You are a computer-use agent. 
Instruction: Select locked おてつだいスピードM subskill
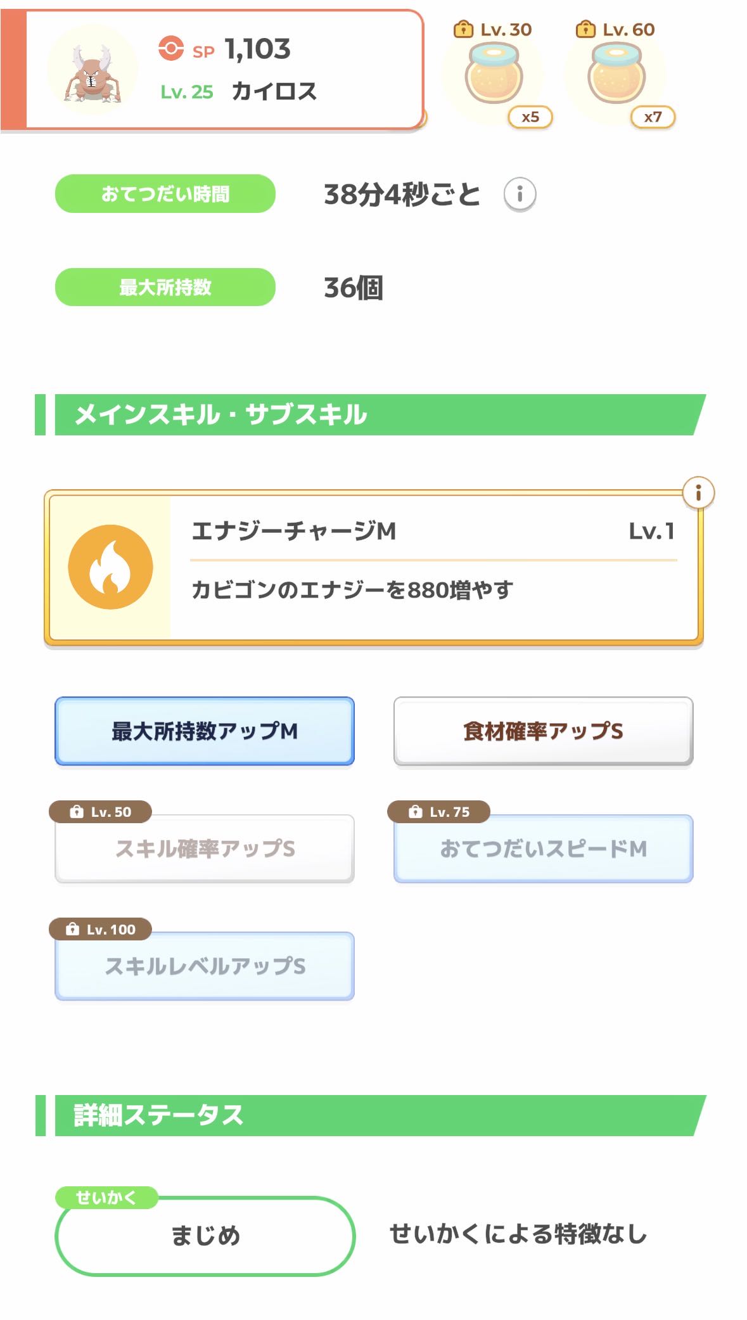[543, 849]
